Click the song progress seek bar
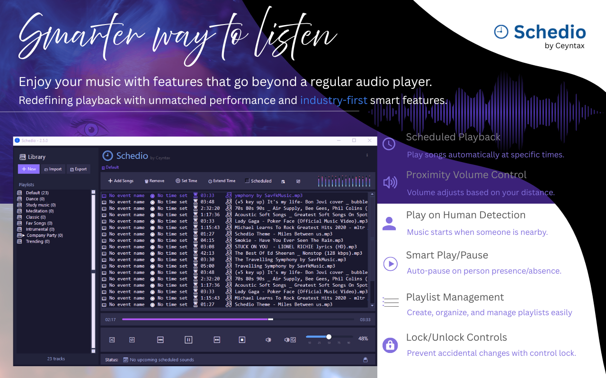 238,319
